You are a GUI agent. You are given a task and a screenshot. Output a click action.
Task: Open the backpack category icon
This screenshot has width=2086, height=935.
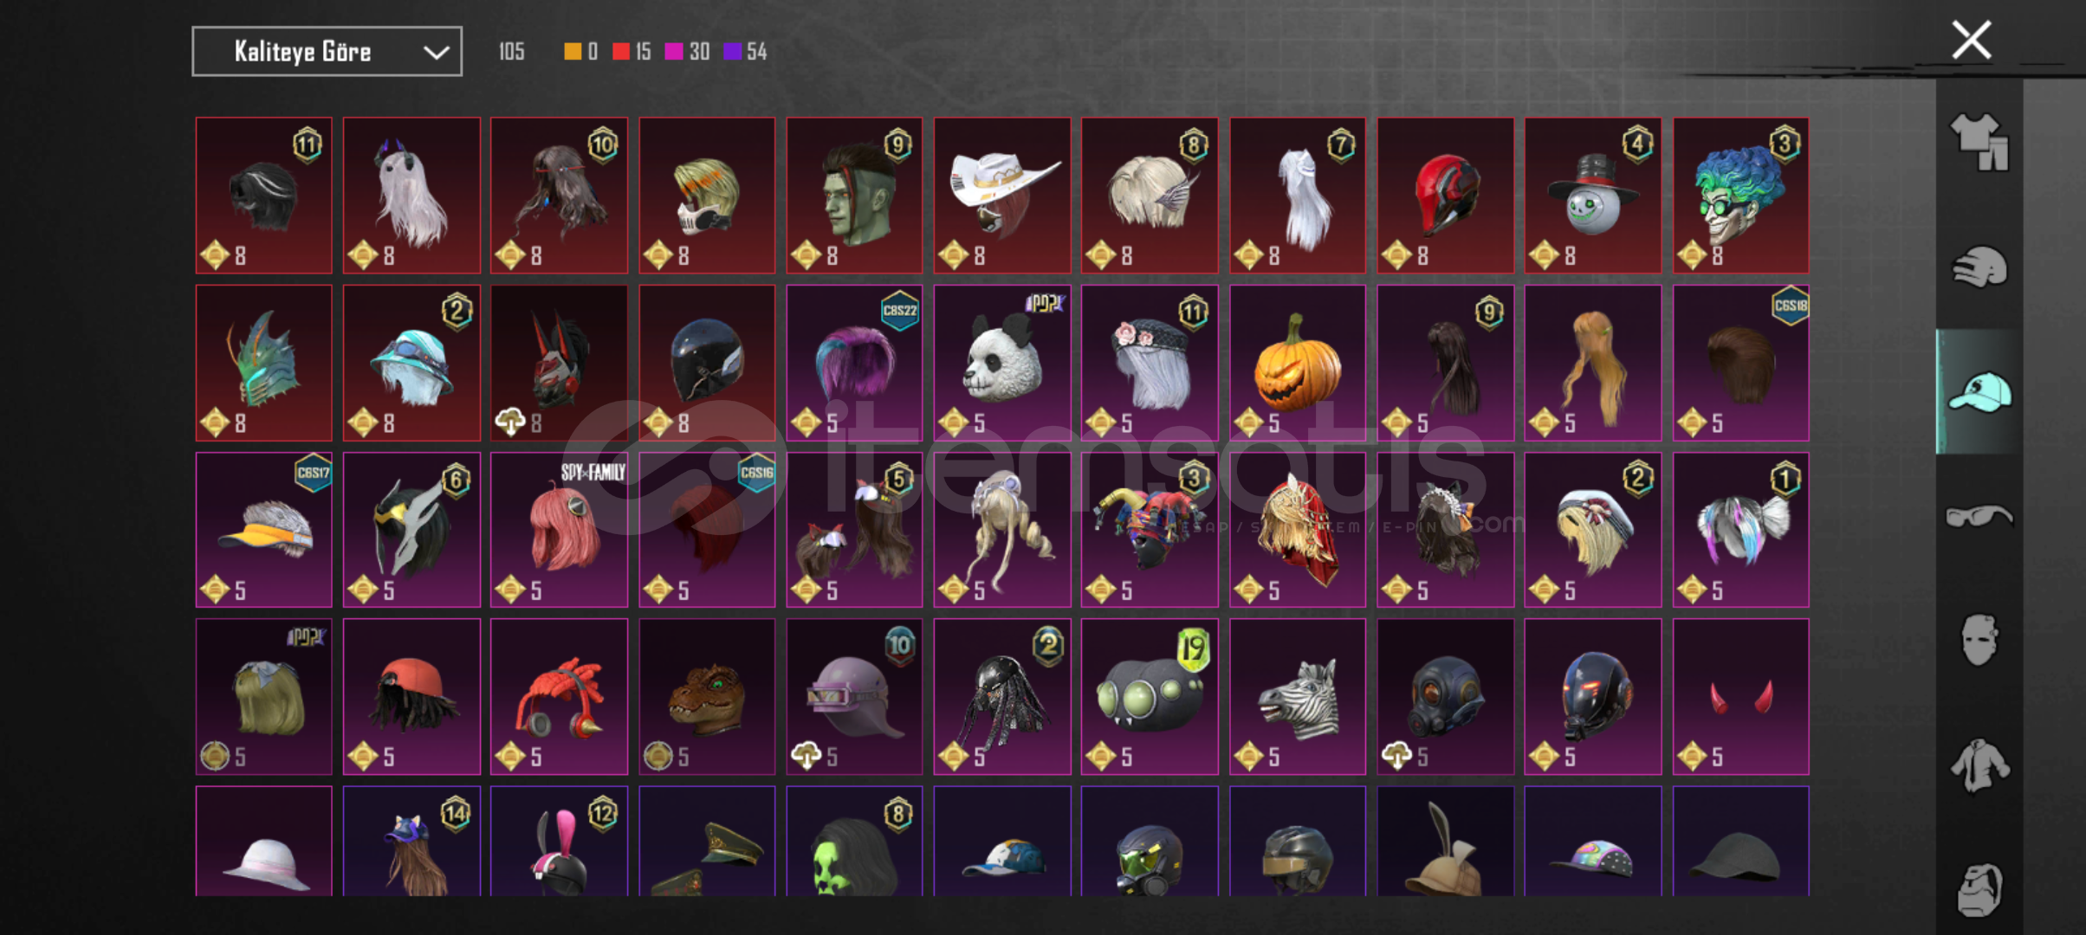[x=1979, y=889]
